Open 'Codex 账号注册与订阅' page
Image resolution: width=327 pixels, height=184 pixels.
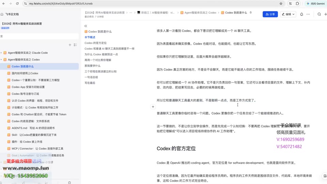coord(25,94)
